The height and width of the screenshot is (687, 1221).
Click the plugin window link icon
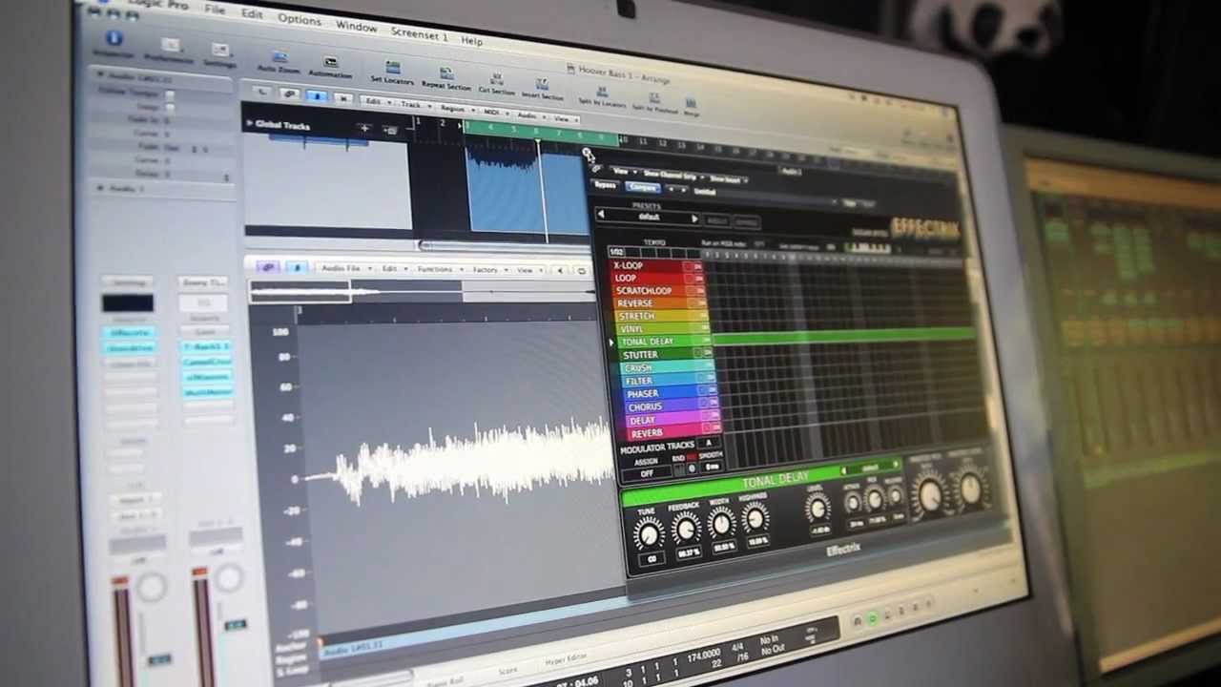click(598, 169)
